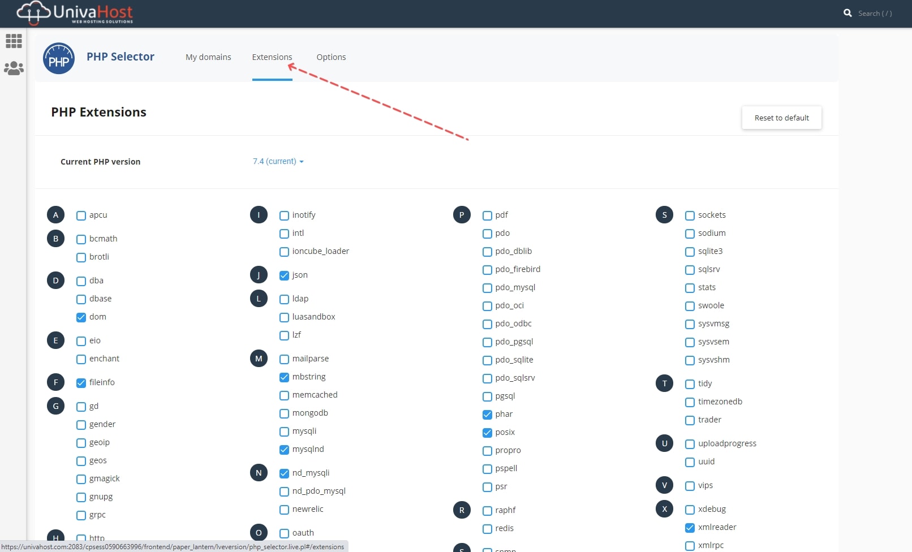Viewport: 912px width, 552px height.
Task: Open the 7.4 (current) PHP version dropdown
Action: click(278, 161)
